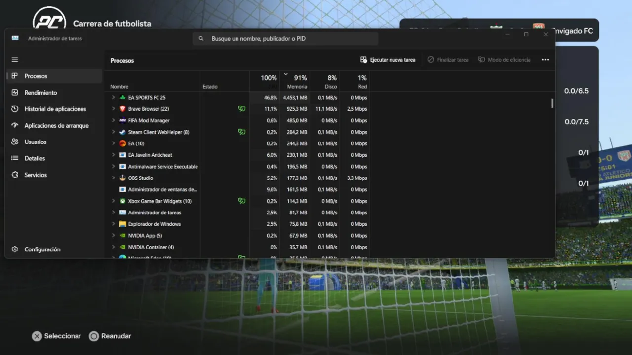632x355 pixels.
Task: Open the Procesos tab
Action: coord(55,76)
